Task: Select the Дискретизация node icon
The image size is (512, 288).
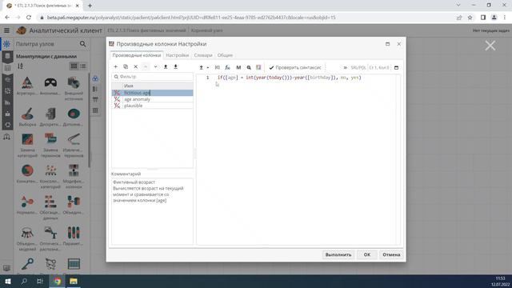Action: 50,114
